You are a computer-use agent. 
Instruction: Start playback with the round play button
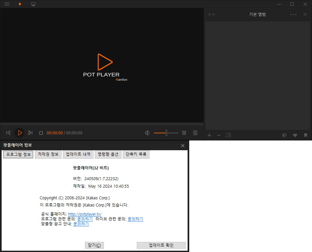(x=20, y=133)
